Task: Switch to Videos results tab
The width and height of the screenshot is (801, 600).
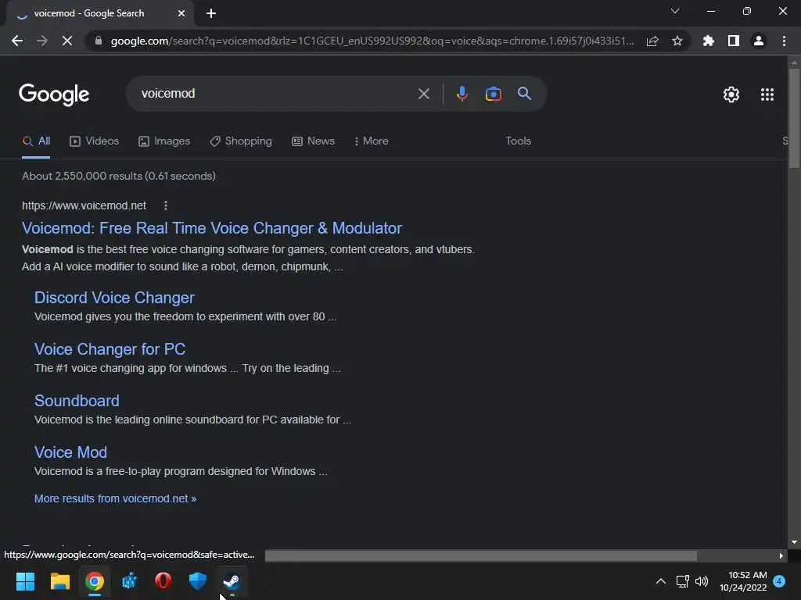Action: click(x=94, y=141)
